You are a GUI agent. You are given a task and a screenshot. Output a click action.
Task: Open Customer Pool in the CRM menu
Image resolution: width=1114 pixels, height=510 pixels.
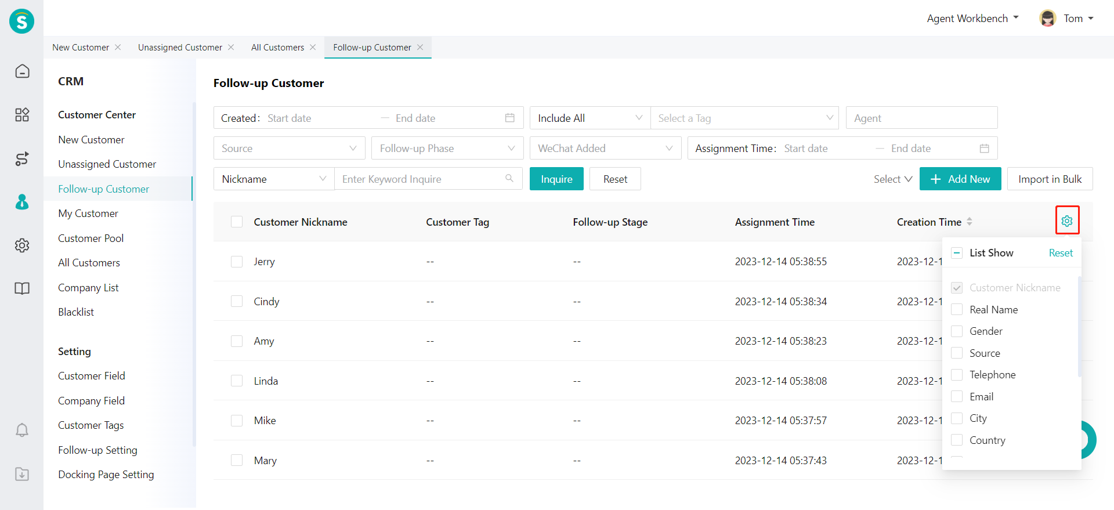[x=91, y=238]
